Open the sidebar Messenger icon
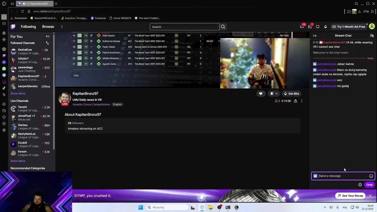The height and width of the screenshot is (212, 377). 4,62
